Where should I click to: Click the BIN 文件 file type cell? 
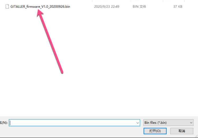coord(140,7)
